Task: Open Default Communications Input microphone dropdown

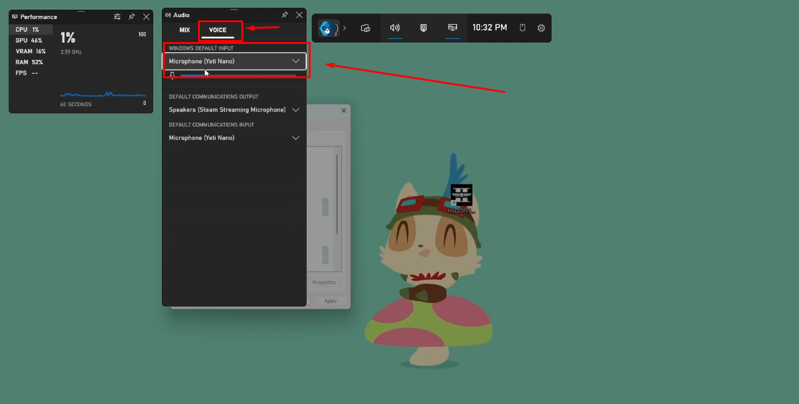Action: pyautogui.click(x=235, y=138)
